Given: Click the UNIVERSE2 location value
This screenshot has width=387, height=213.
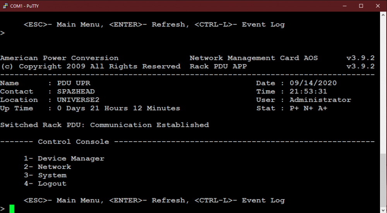Looking at the screenshot, I should (78, 100).
